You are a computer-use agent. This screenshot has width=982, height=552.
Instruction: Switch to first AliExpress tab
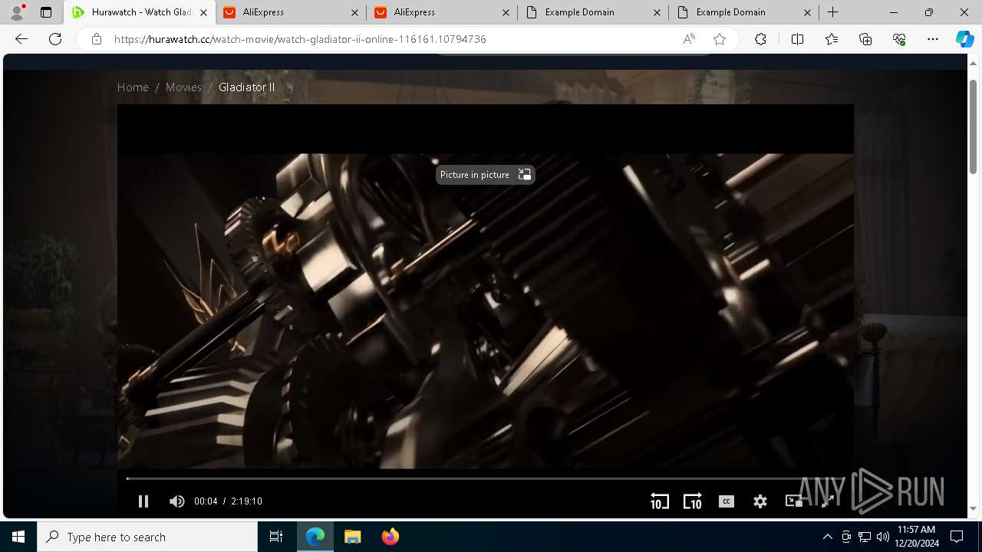[290, 12]
